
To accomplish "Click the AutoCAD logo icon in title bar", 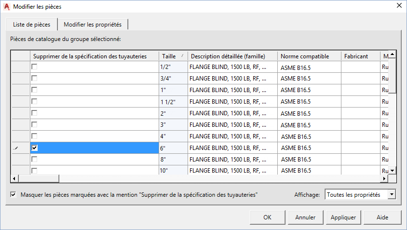I will [x=6, y=6].
